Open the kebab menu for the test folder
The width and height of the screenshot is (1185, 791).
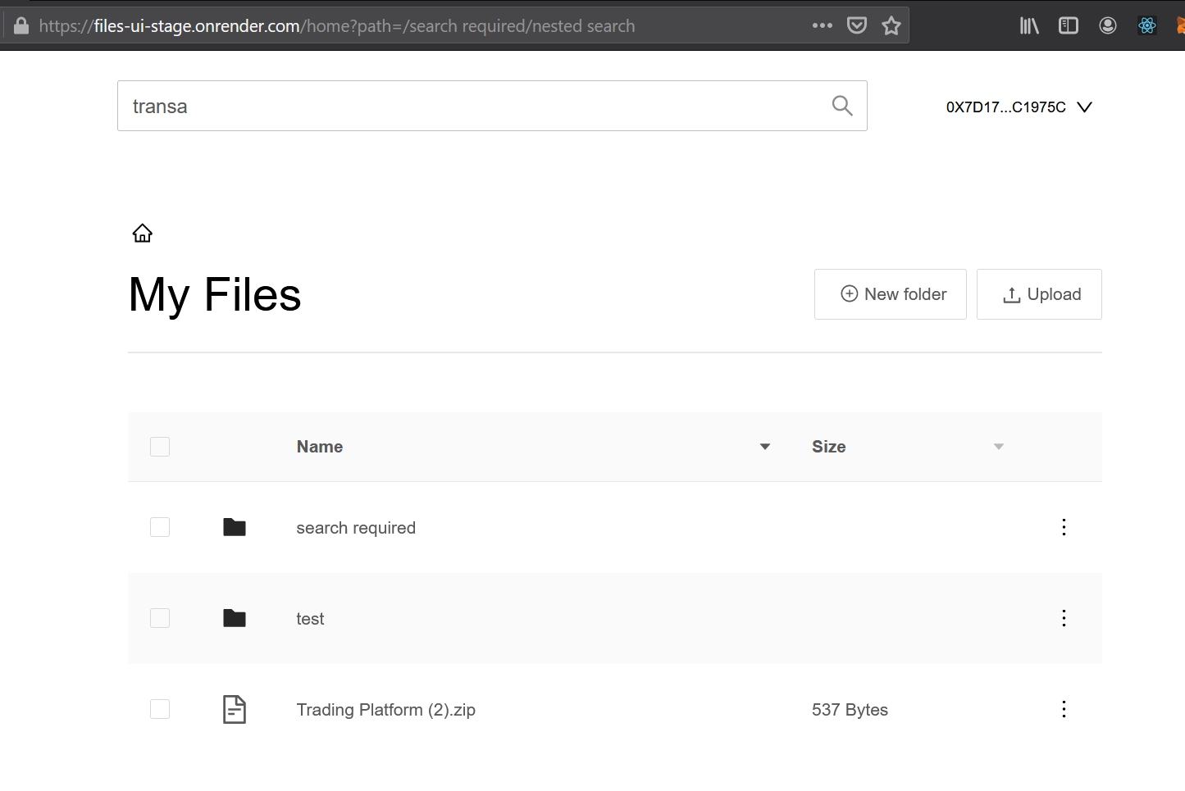1064,618
